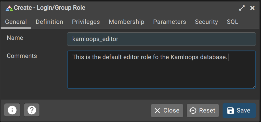The height and width of the screenshot is (122, 261).
Task: Select the General tab
Action: point(16,22)
